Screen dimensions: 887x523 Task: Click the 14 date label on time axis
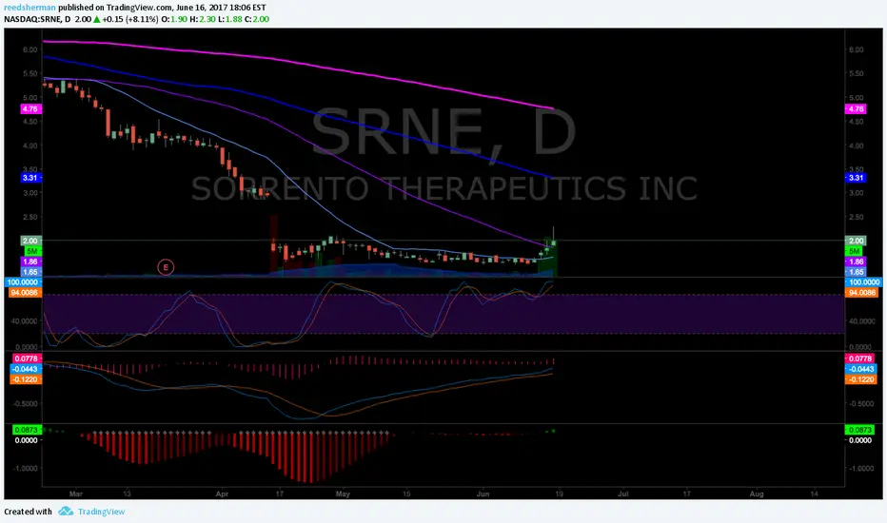point(814,494)
